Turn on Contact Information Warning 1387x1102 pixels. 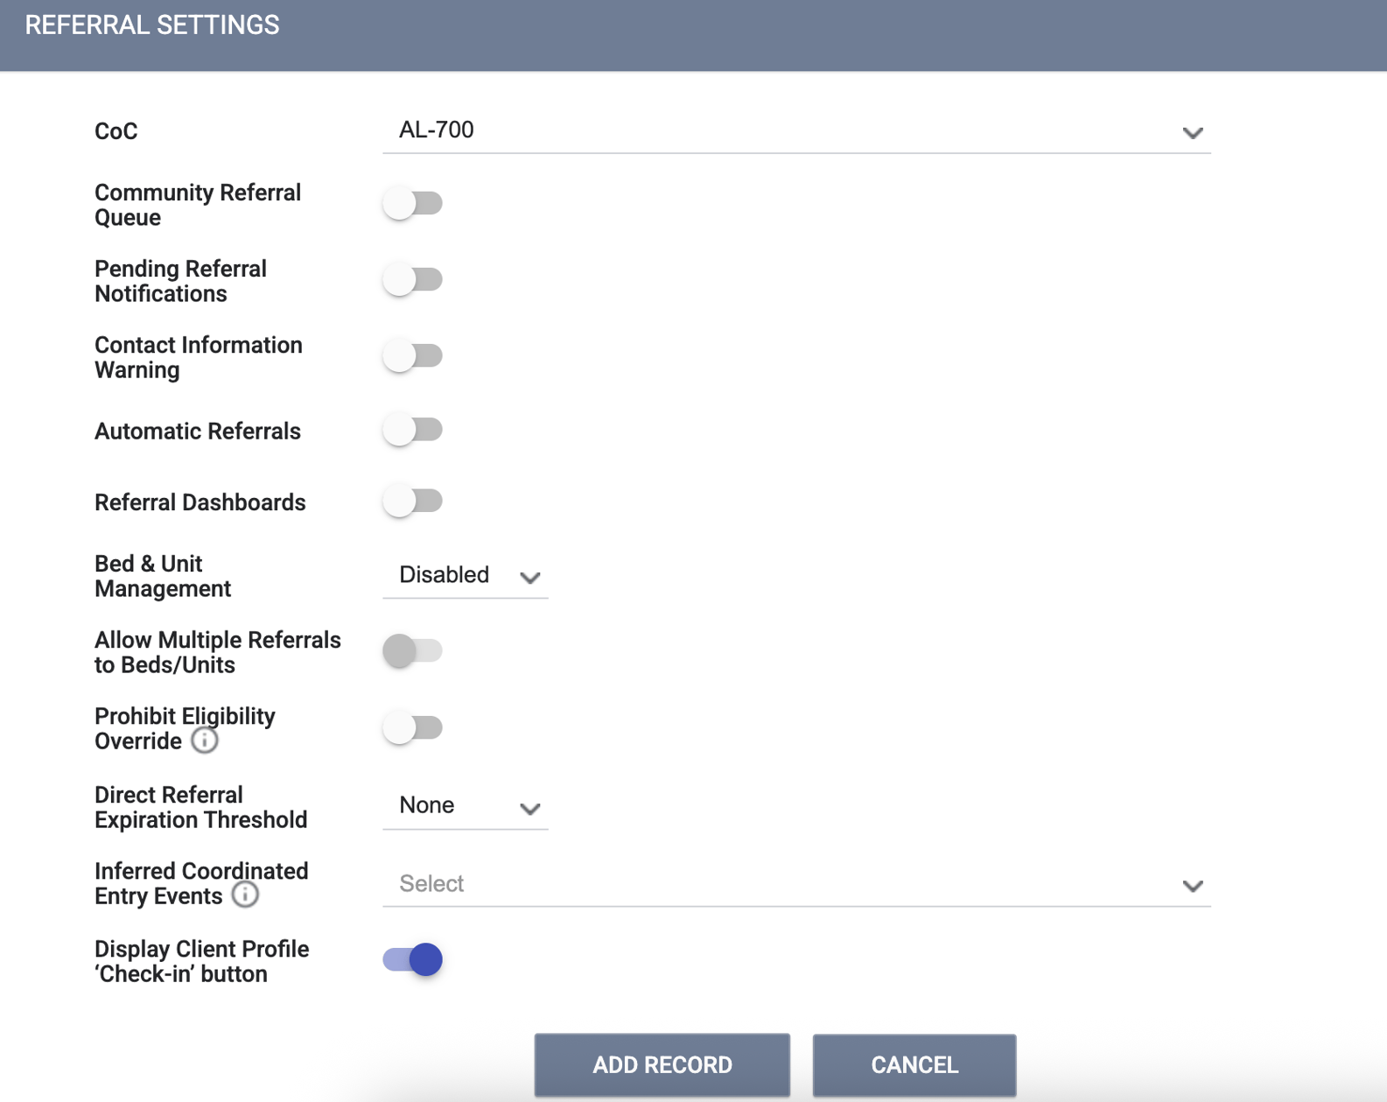pos(412,354)
